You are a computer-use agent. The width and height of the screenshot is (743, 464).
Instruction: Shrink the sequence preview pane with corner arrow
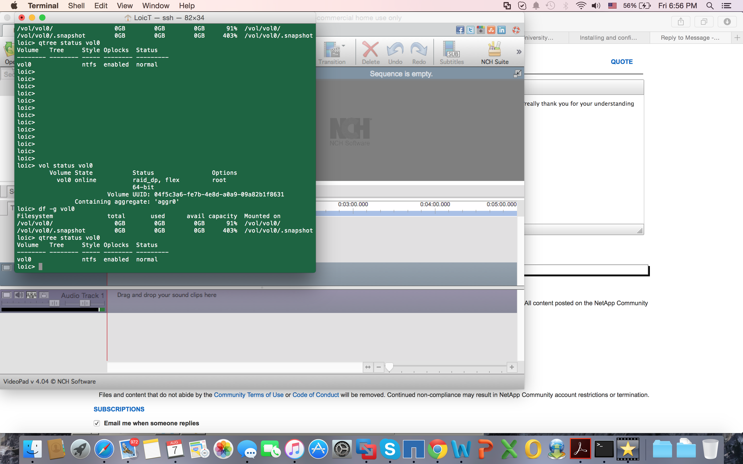517,73
